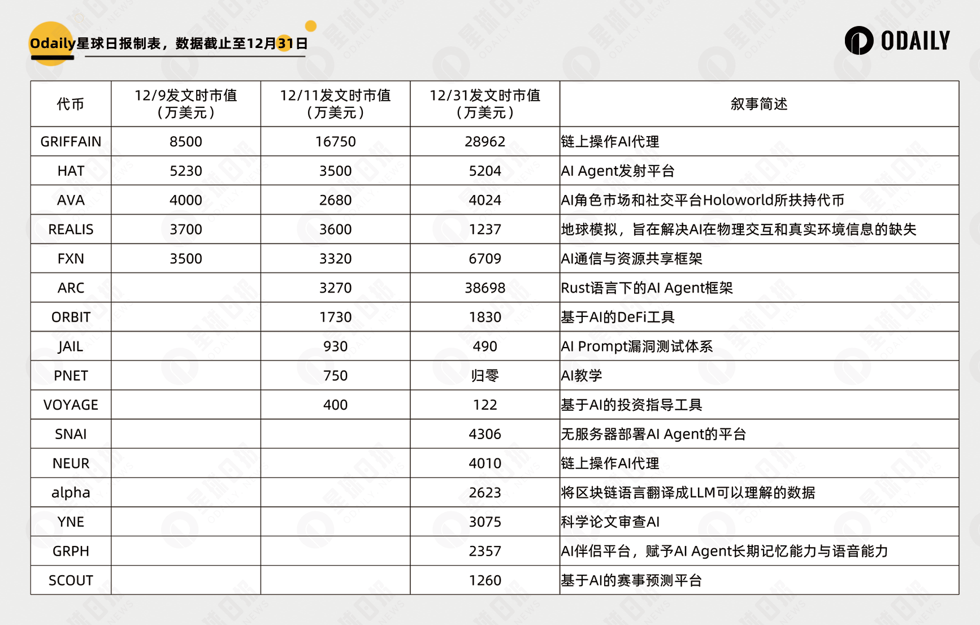This screenshot has height=625, width=980.
Task: Expand the 代币 column header
Action: click(x=70, y=104)
